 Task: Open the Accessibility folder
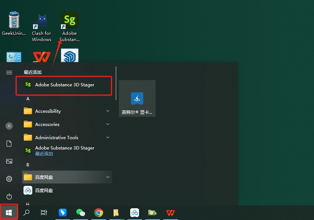coord(67,111)
